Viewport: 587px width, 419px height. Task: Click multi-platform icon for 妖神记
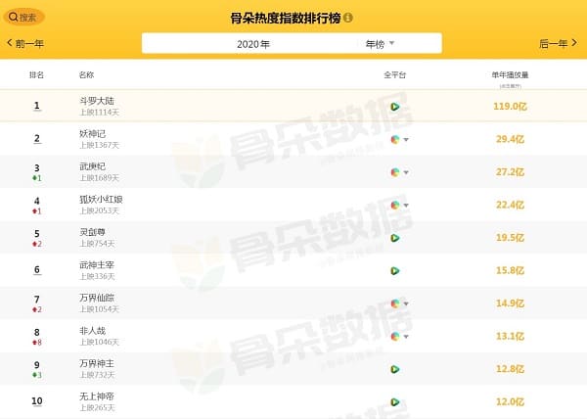395,140
